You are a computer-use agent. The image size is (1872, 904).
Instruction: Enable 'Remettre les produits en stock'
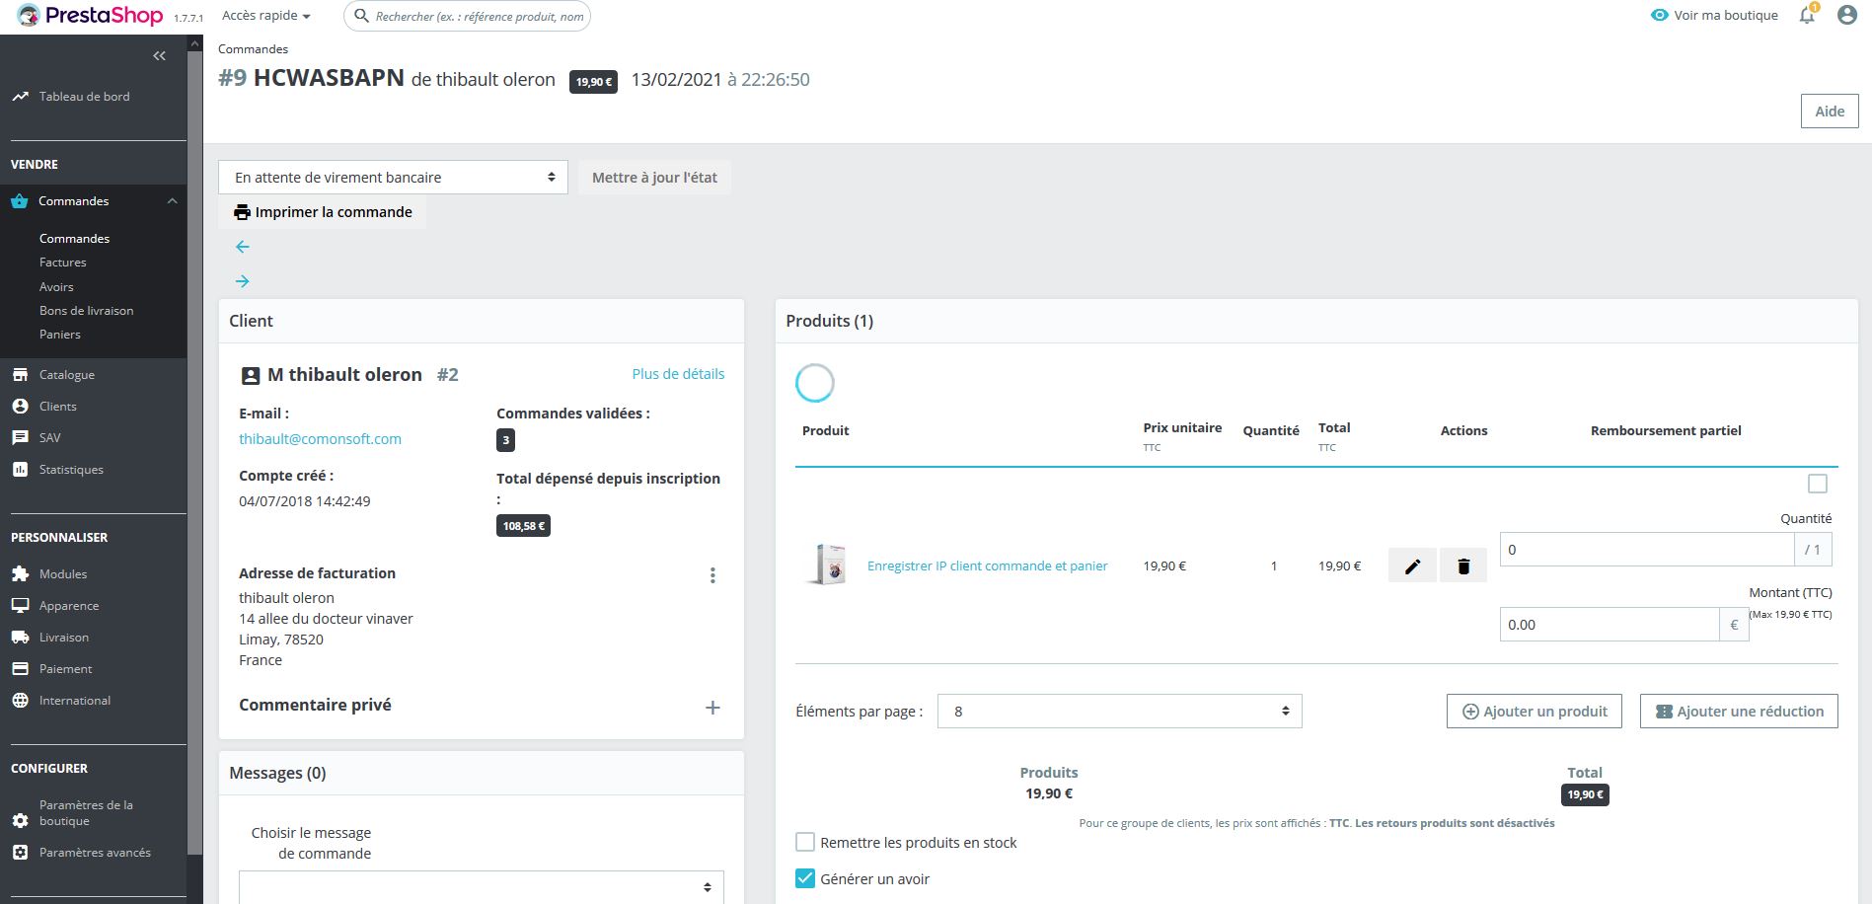point(804,842)
